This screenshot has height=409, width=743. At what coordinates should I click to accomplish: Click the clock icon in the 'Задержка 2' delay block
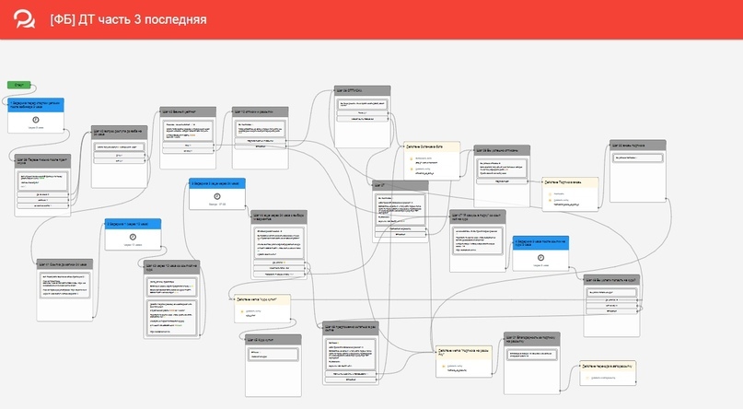coord(217,196)
